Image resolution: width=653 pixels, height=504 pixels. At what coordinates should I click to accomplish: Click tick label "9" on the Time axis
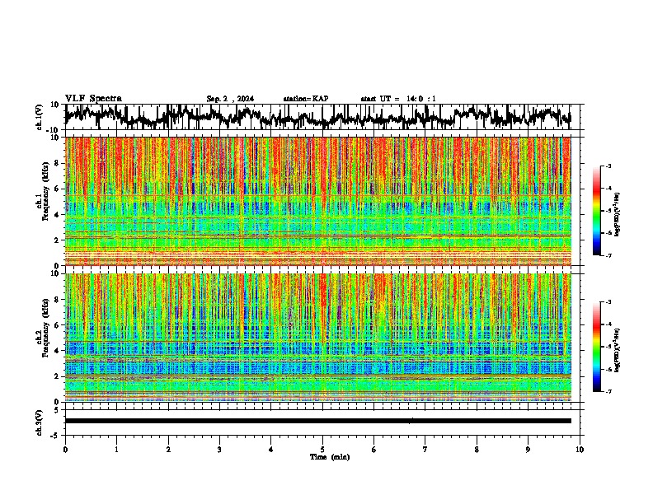tap(528, 450)
